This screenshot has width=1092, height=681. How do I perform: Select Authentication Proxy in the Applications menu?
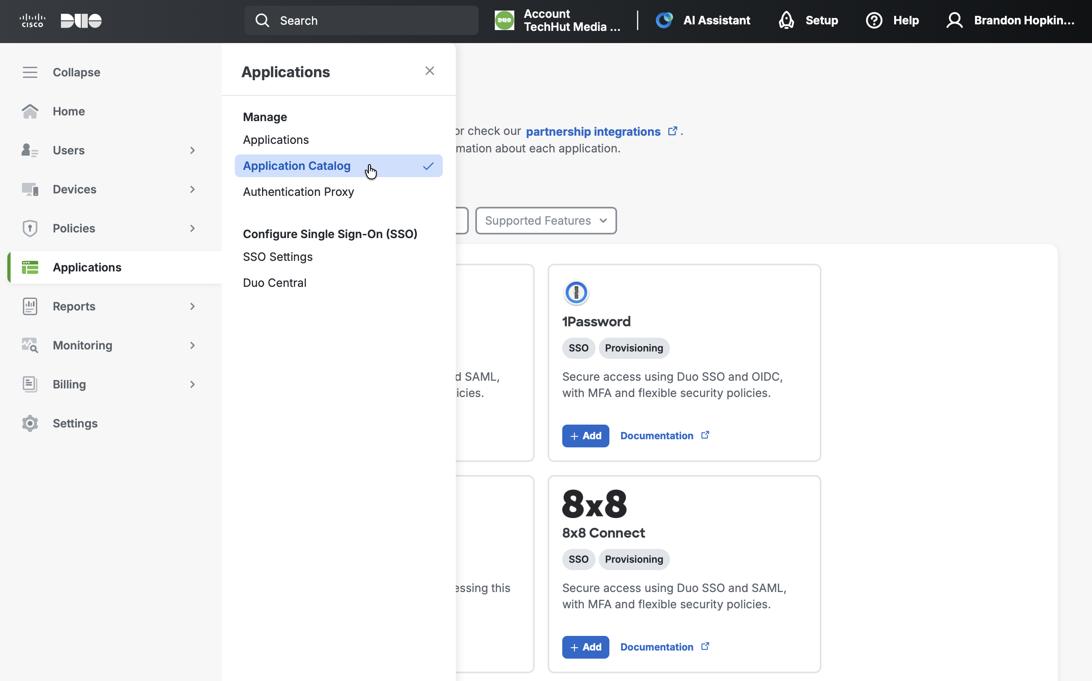[298, 192]
